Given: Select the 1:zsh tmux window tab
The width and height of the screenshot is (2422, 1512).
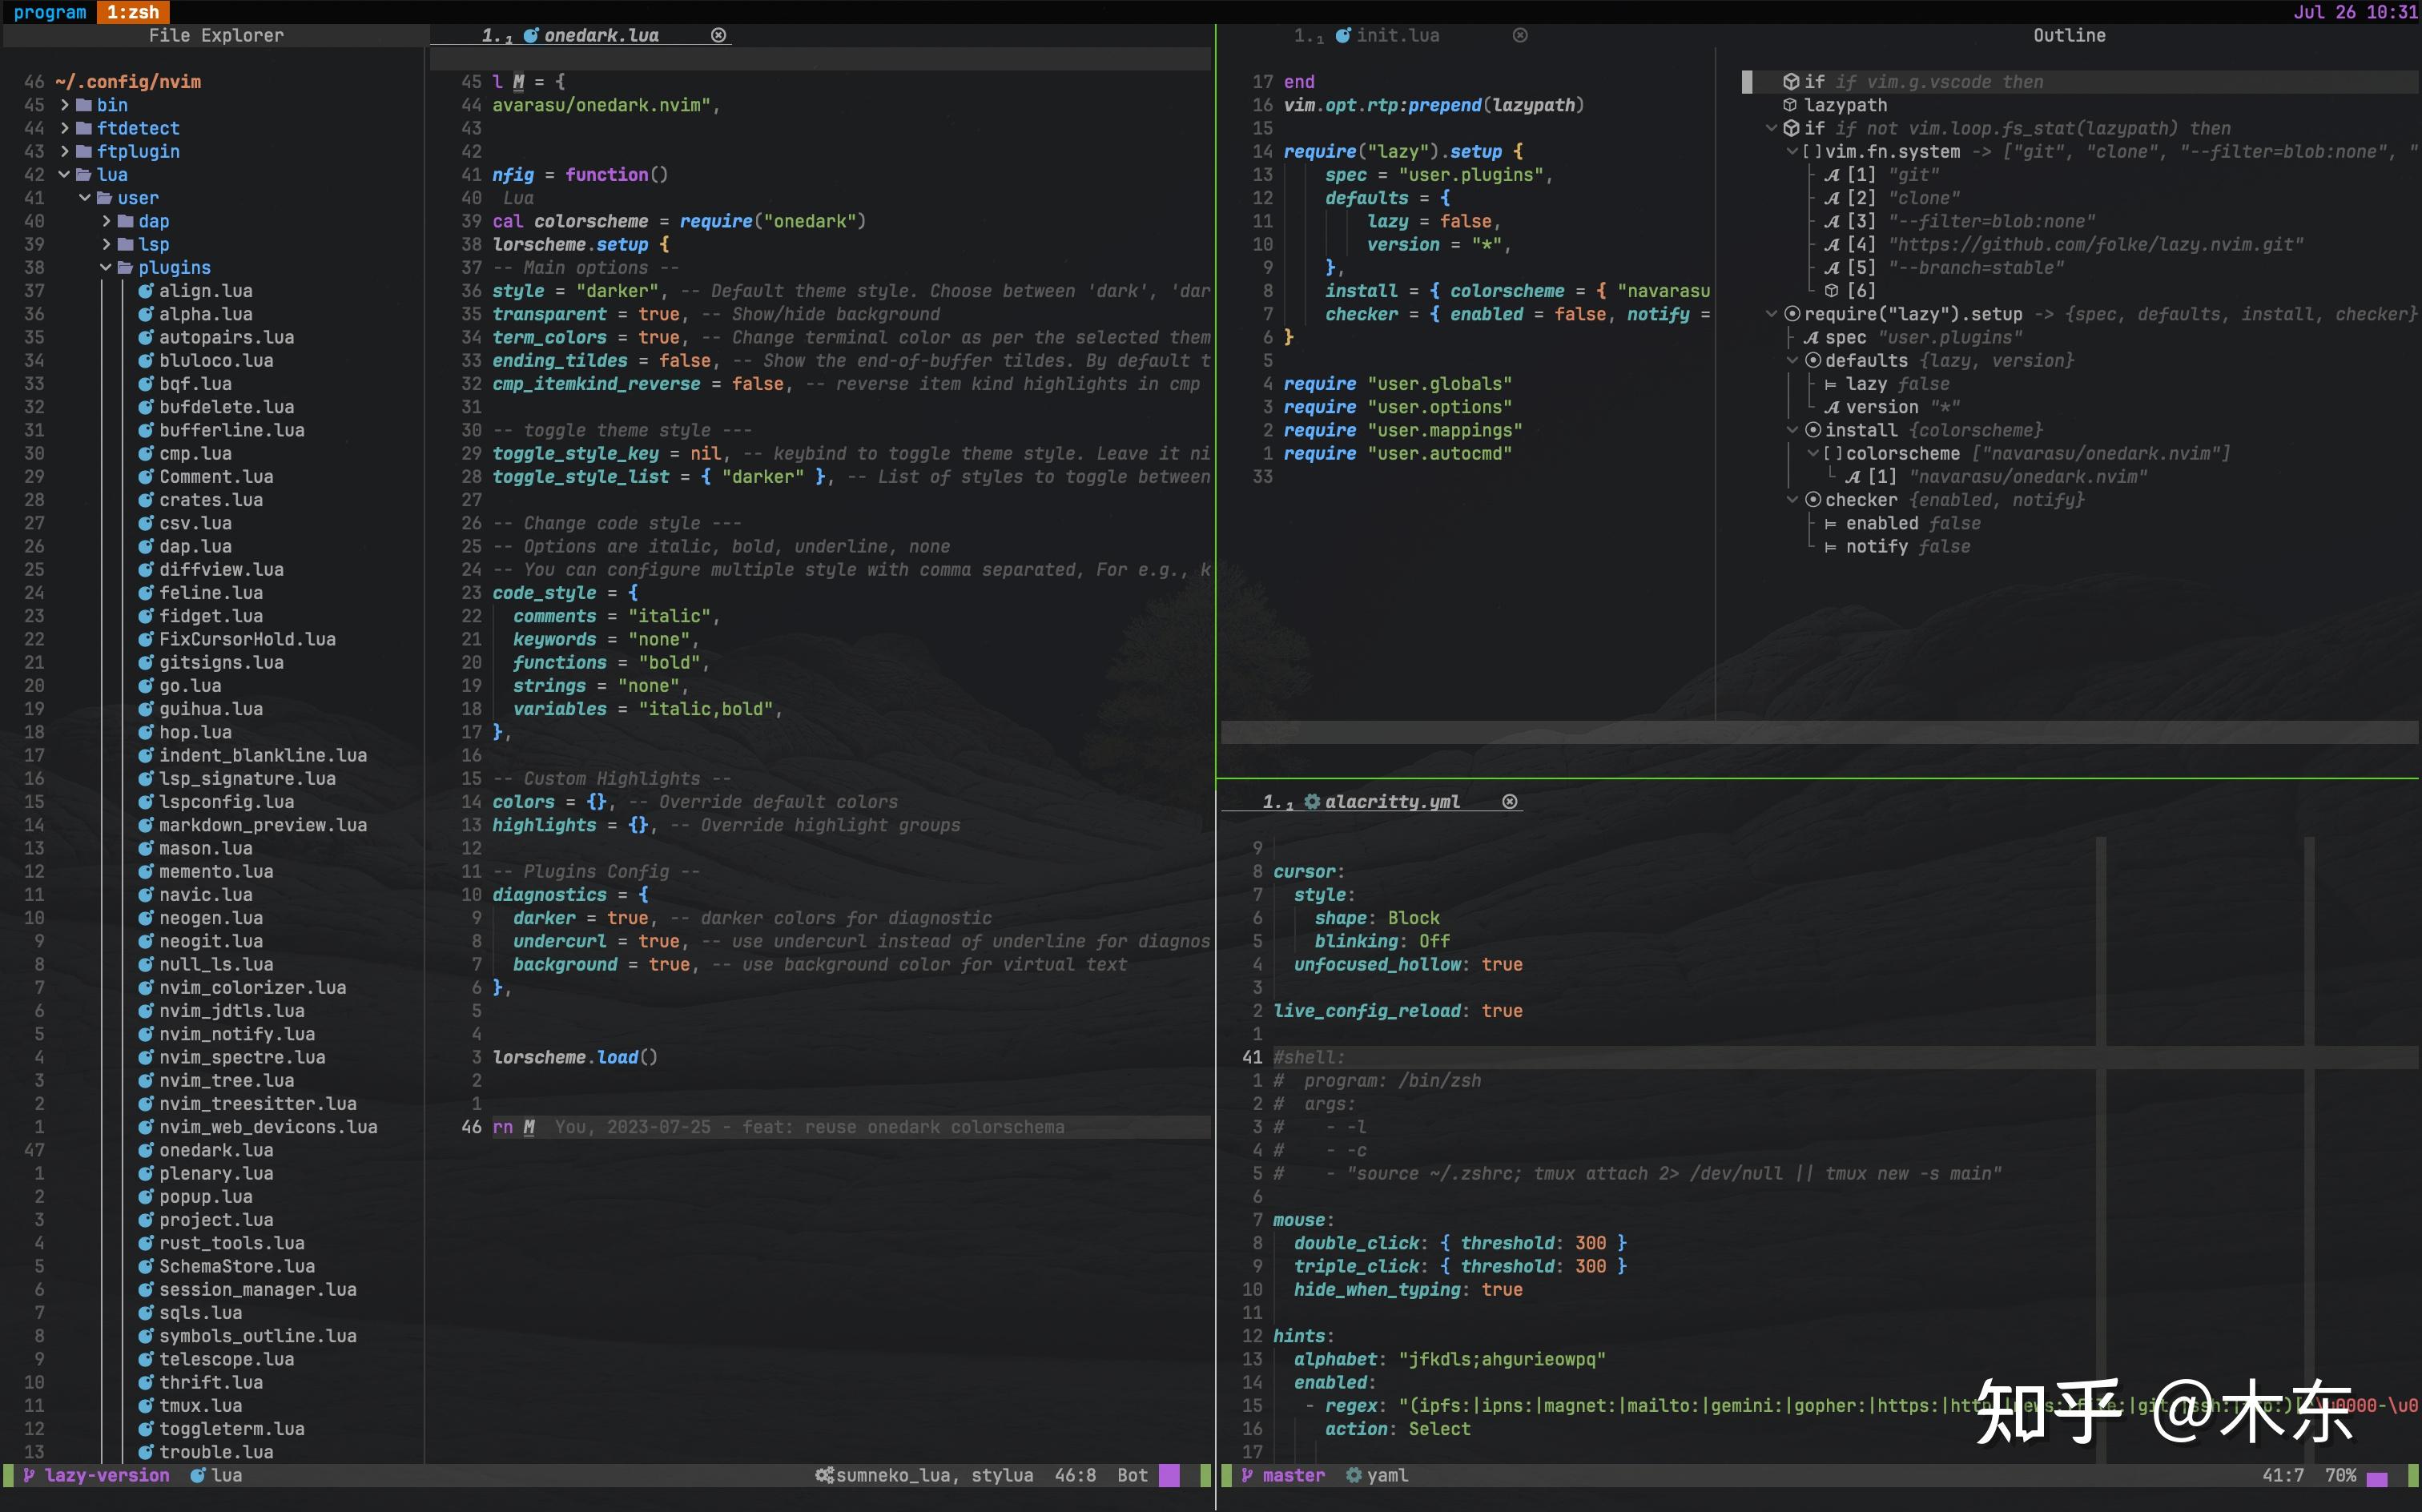Looking at the screenshot, I should pyautogui.click(x=133, y=12).
